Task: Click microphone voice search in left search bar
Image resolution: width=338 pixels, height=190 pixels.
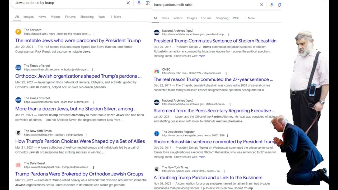Action: [x=139, y=3]
